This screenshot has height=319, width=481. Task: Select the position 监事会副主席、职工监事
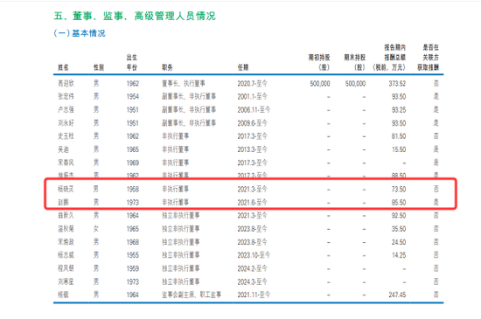pos(192,295)
